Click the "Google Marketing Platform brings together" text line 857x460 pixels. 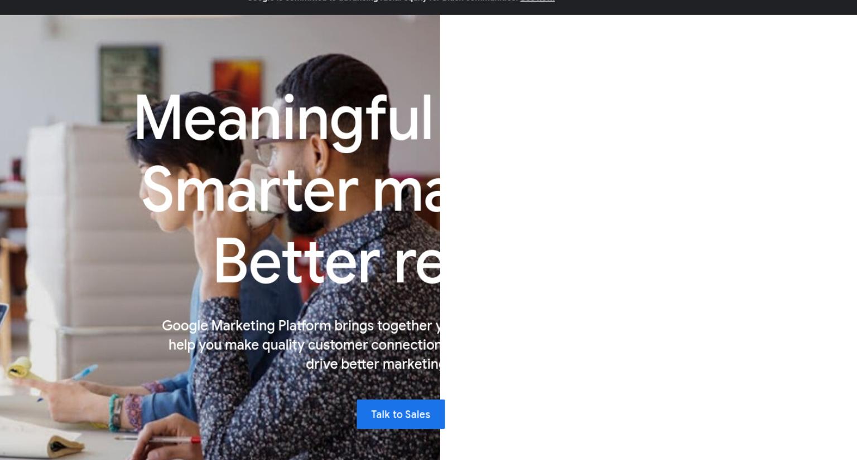pos(301,326)
